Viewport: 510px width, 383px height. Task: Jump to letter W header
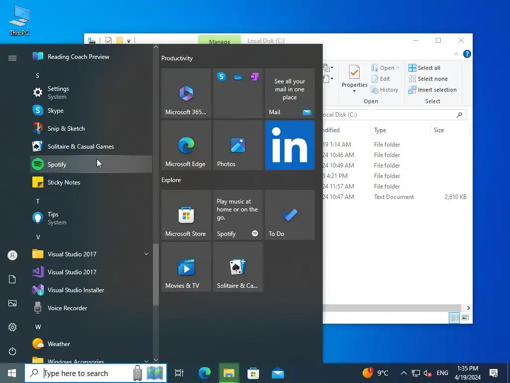(38, 327)
